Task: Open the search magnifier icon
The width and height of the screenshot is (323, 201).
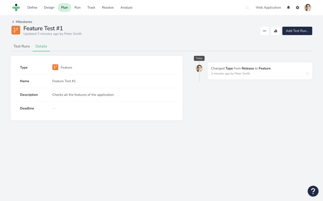Action: pos(247,8)
